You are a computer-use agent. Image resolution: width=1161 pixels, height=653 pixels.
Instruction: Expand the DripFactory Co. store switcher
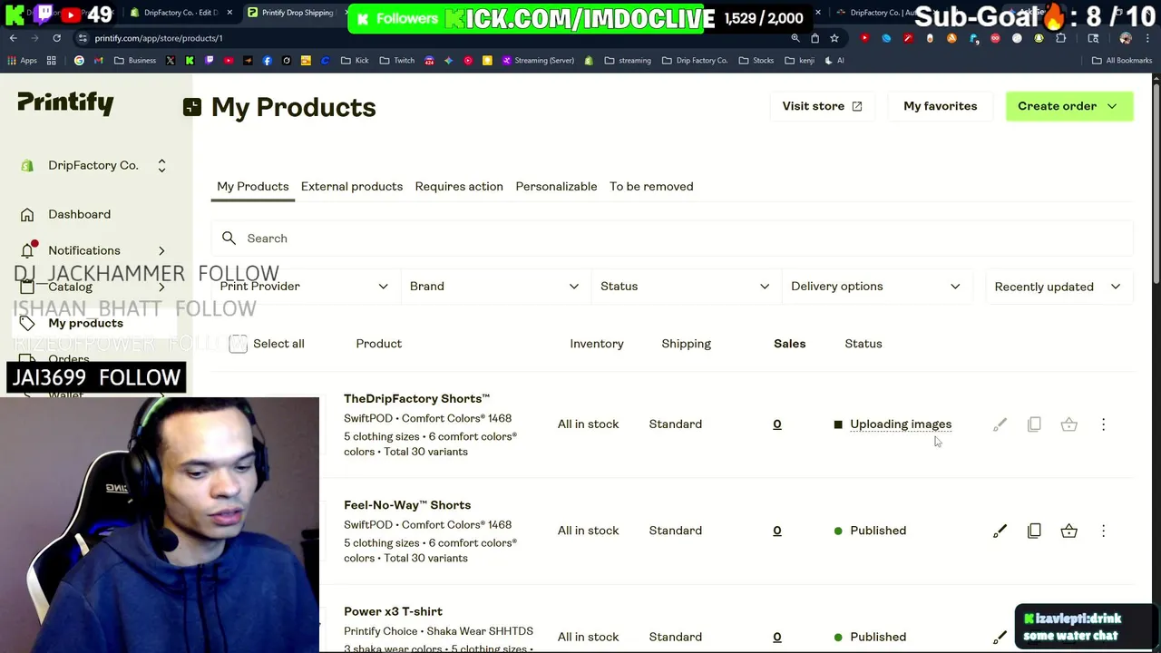[161, 166]
